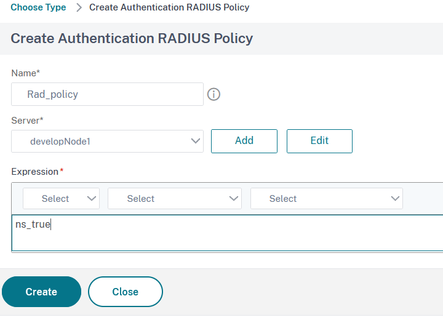
Task: Expand the middle Expression Select dropdown
Action: [174, 198]
